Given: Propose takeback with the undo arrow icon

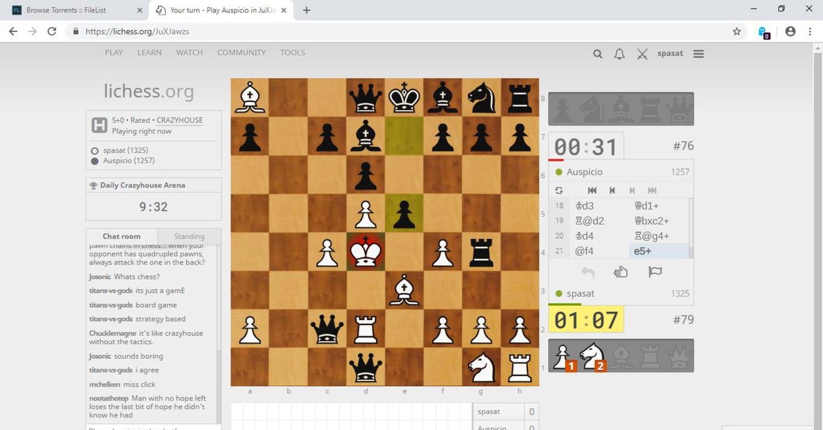Looking at the screenshot, I should (588, 272).
